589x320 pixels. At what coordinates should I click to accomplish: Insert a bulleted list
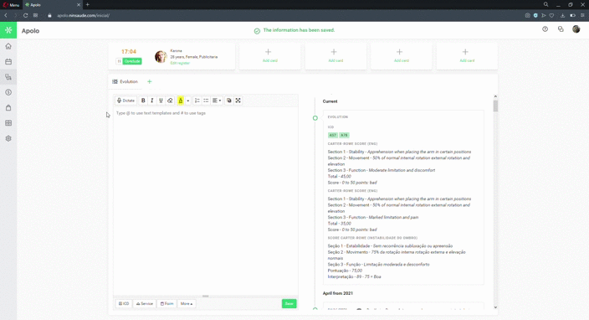point(206,101)
